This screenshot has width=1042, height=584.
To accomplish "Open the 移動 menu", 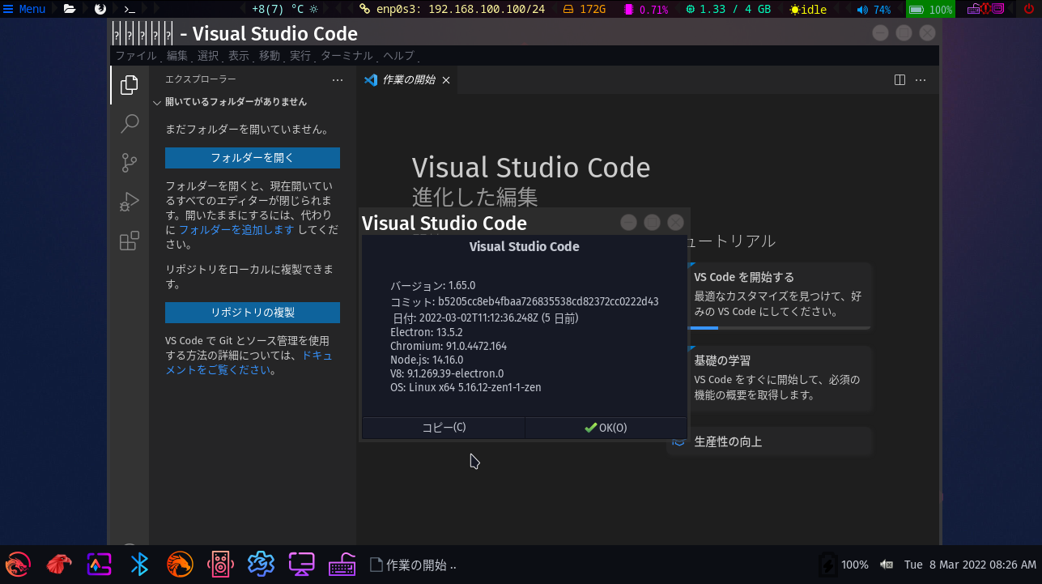I will (270, 56).
